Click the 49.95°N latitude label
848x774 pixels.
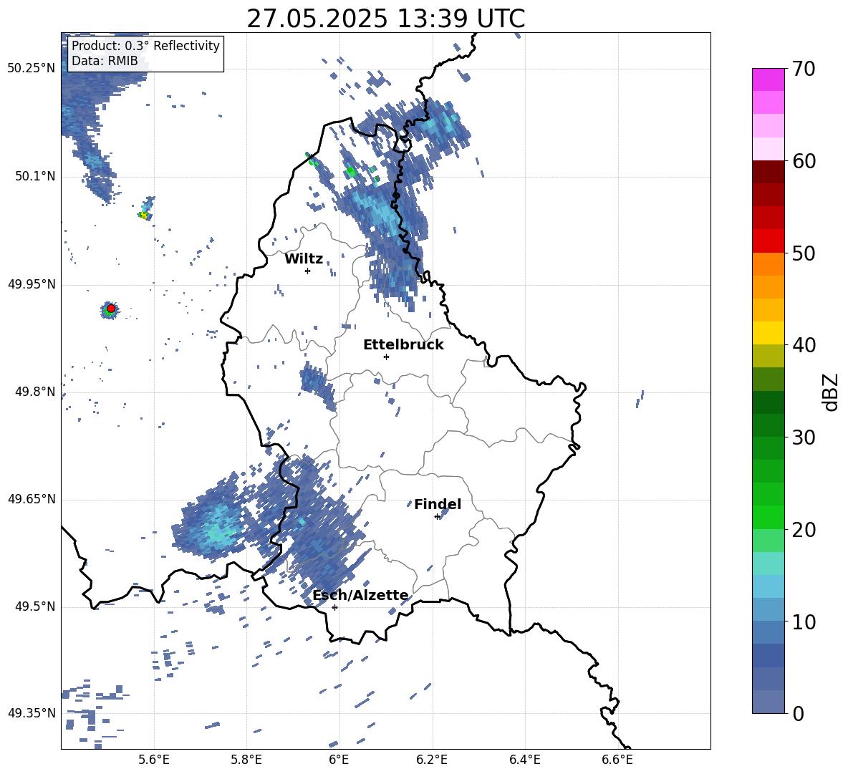[32, 284]
